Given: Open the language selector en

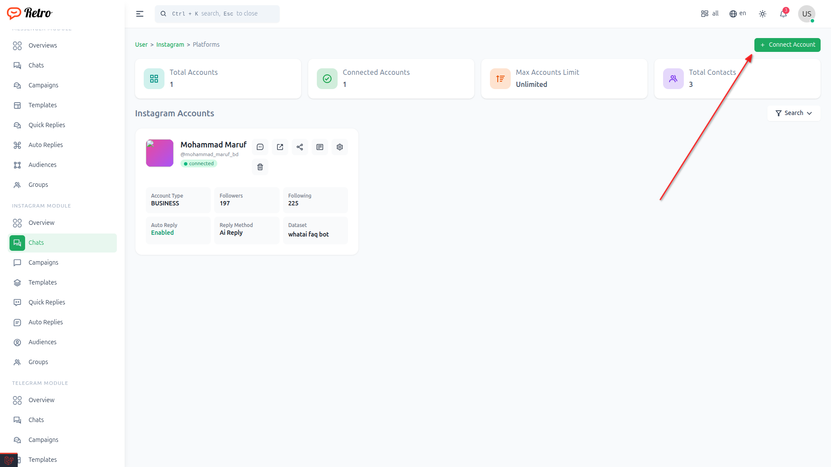Looking at the screenshot, I should 738,14.
